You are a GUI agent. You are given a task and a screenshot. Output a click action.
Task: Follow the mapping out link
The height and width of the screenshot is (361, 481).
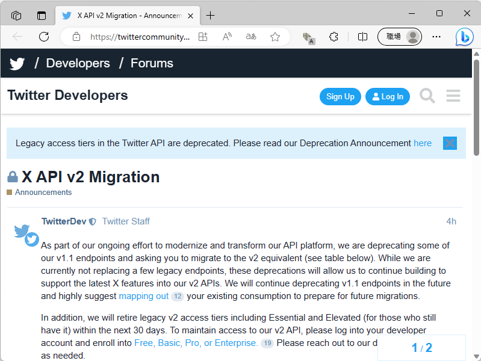coord(143,296)
